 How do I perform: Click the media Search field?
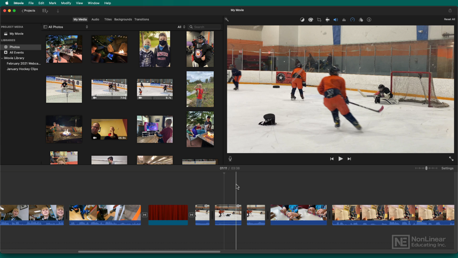[x=204, y=27]
